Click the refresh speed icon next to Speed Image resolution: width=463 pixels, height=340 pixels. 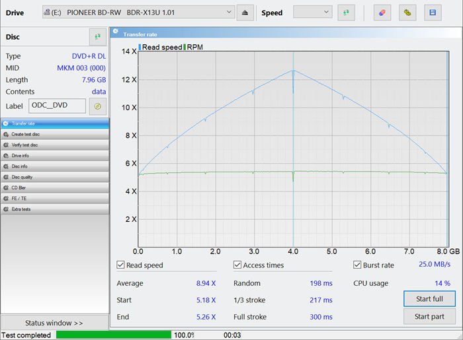(x=346, y=13)
